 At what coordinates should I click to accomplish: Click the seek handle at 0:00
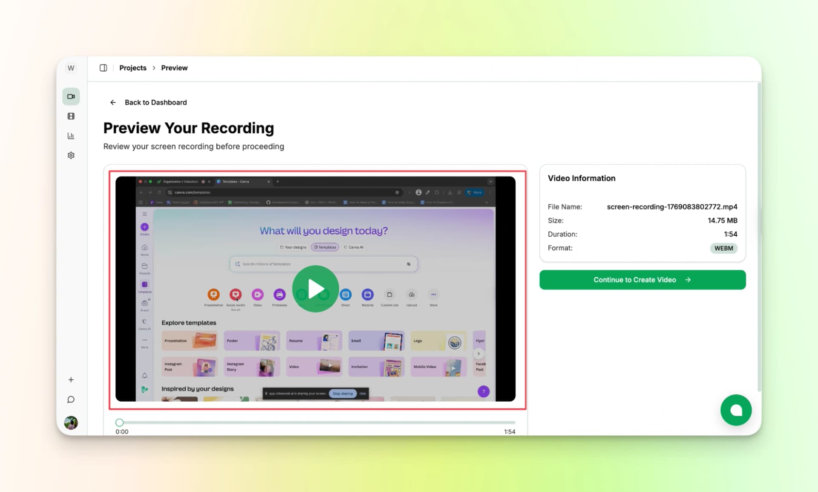119,422
